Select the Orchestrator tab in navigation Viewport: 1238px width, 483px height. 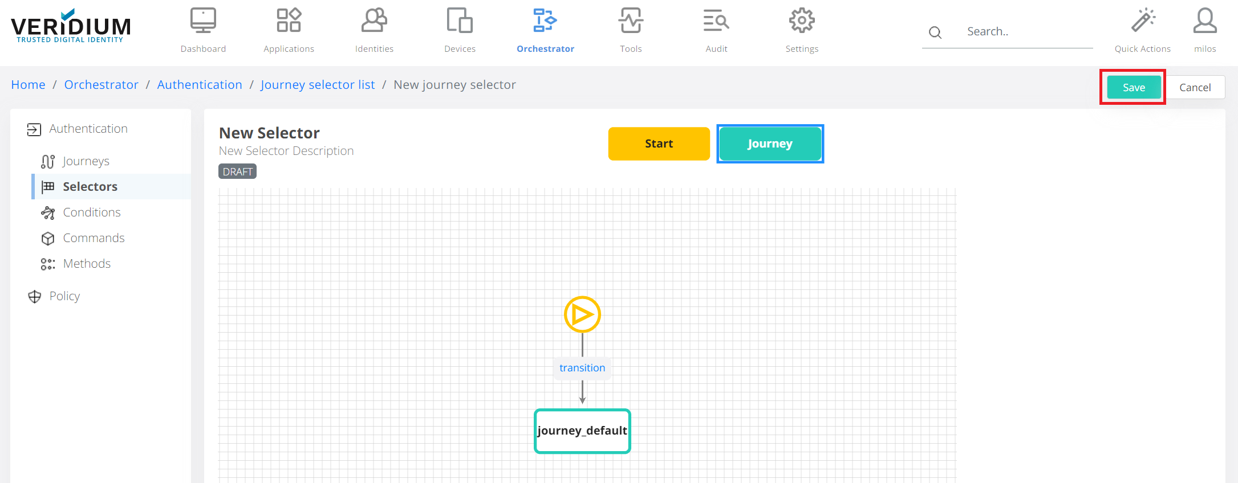(545, 31)
